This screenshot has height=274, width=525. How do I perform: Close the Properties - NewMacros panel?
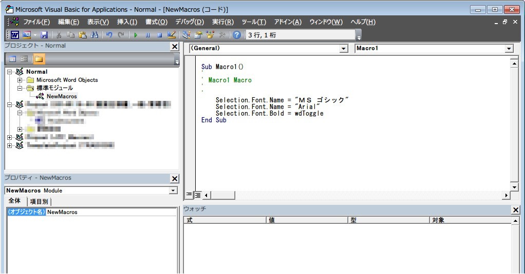(175, 179)
